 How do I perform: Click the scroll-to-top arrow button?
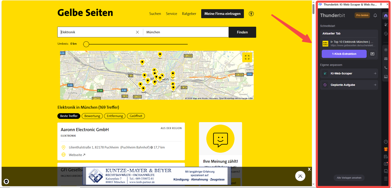pyautogui.click(x=300, y=176)
